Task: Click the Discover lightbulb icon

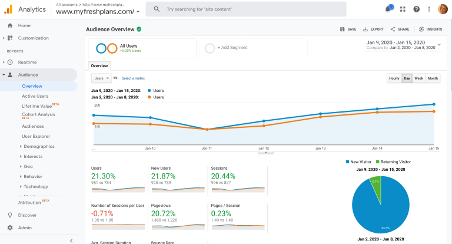Action: (10, 215)
